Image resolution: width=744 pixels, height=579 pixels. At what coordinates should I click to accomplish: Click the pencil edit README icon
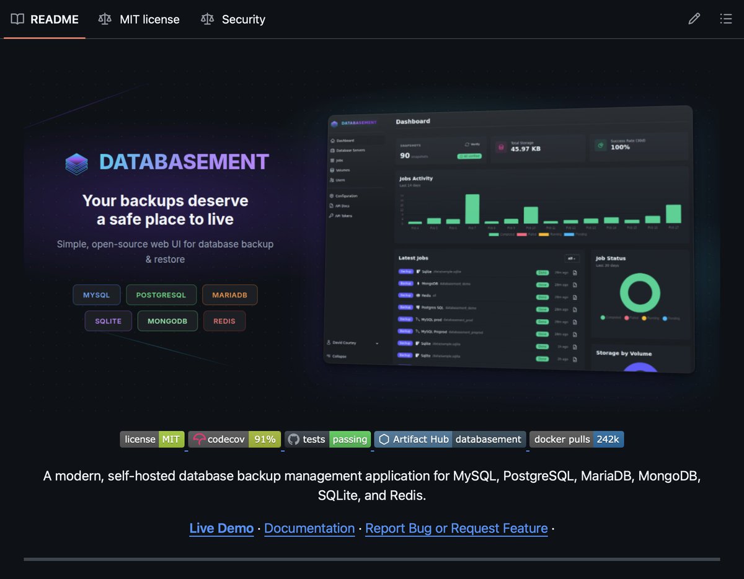pyautogui.click(x=694, y=19)
